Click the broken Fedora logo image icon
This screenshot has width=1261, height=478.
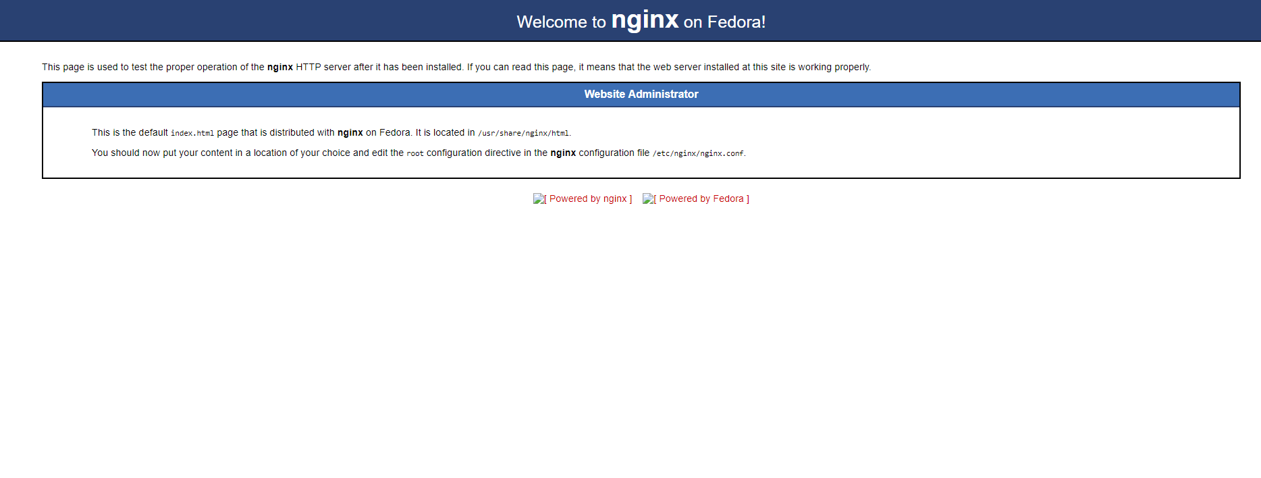tap(647, 198)
